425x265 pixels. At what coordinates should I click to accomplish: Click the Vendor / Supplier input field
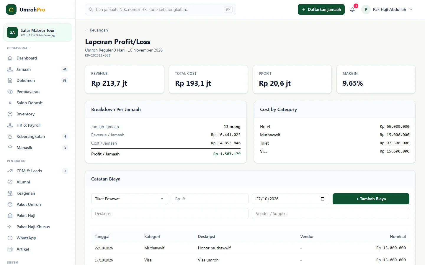coord(331,213)
